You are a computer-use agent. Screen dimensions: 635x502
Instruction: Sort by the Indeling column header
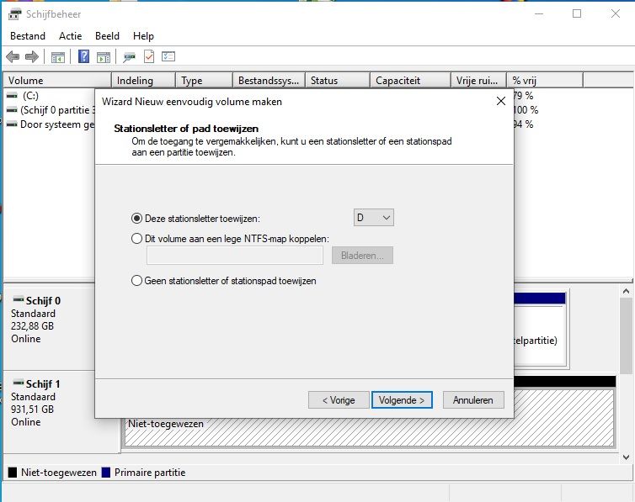coord(143,81)
